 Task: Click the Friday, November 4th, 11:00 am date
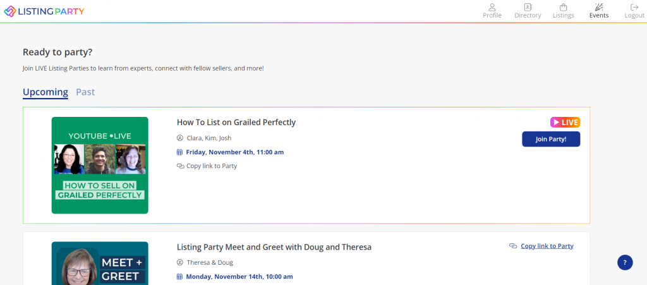tap(235, 152)
